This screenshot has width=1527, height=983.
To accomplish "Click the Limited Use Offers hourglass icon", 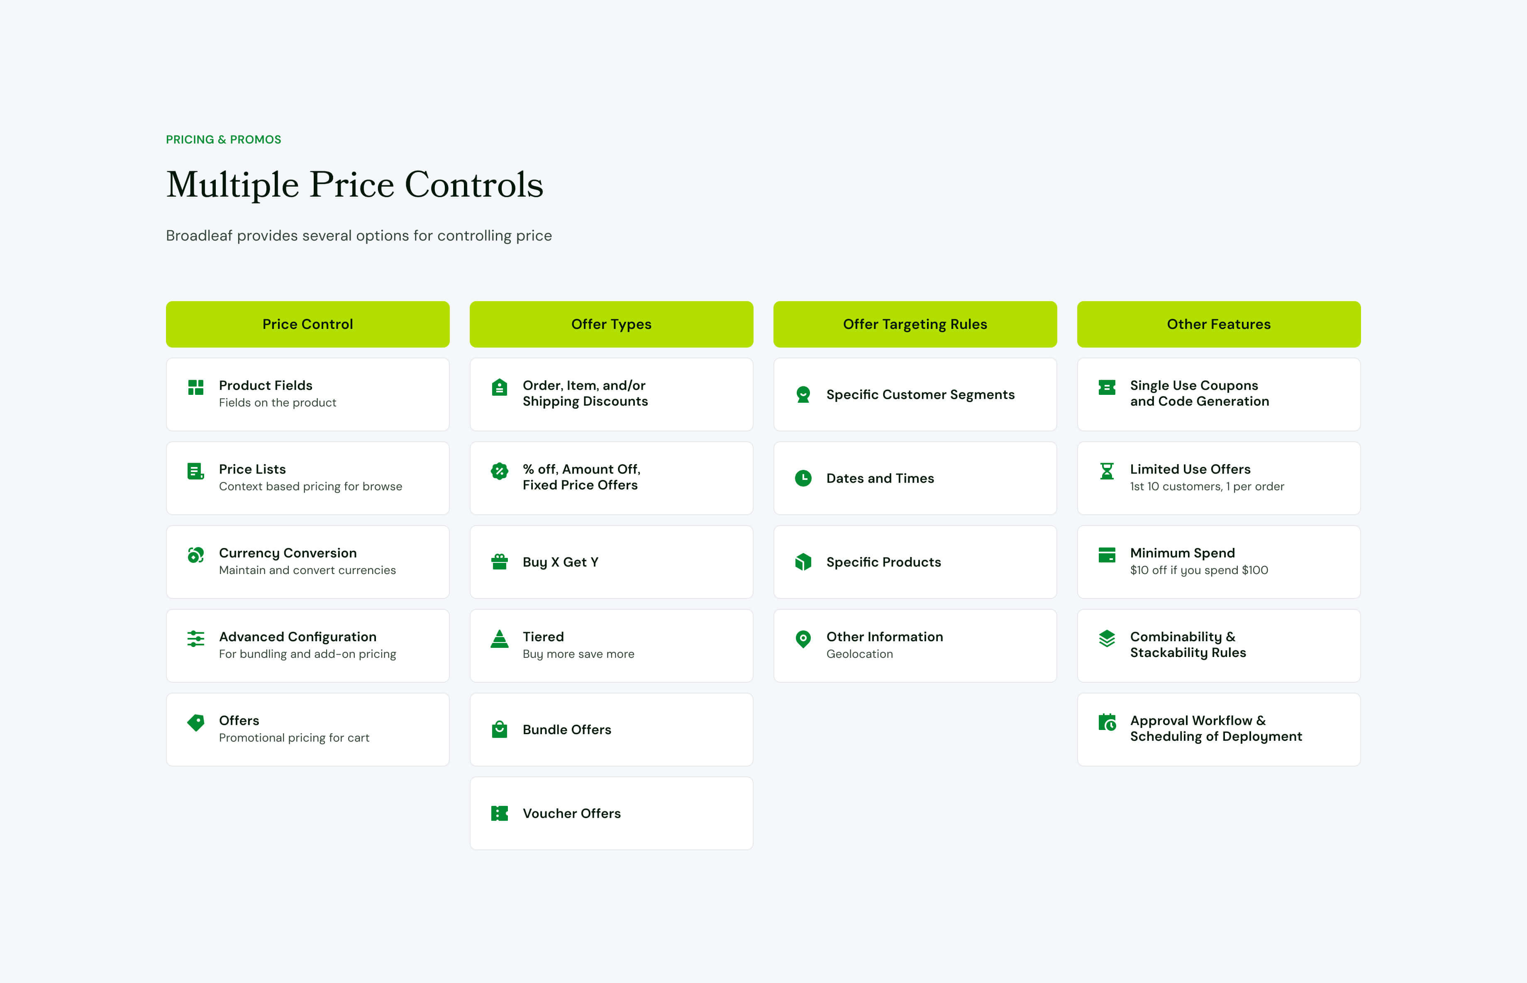I will pos(1107,471).
